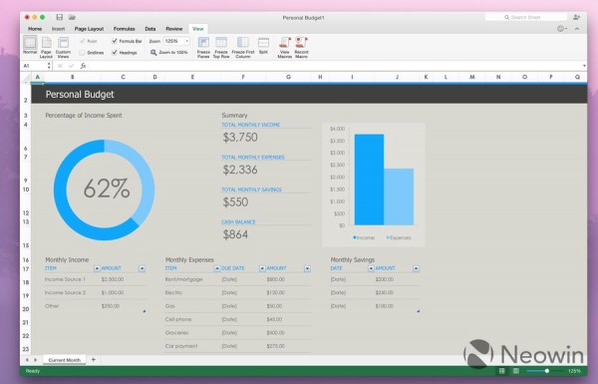This screenshot has height=384, width=598.
Task: Toggle the Ruler checkbox
Action: (82, 41)
